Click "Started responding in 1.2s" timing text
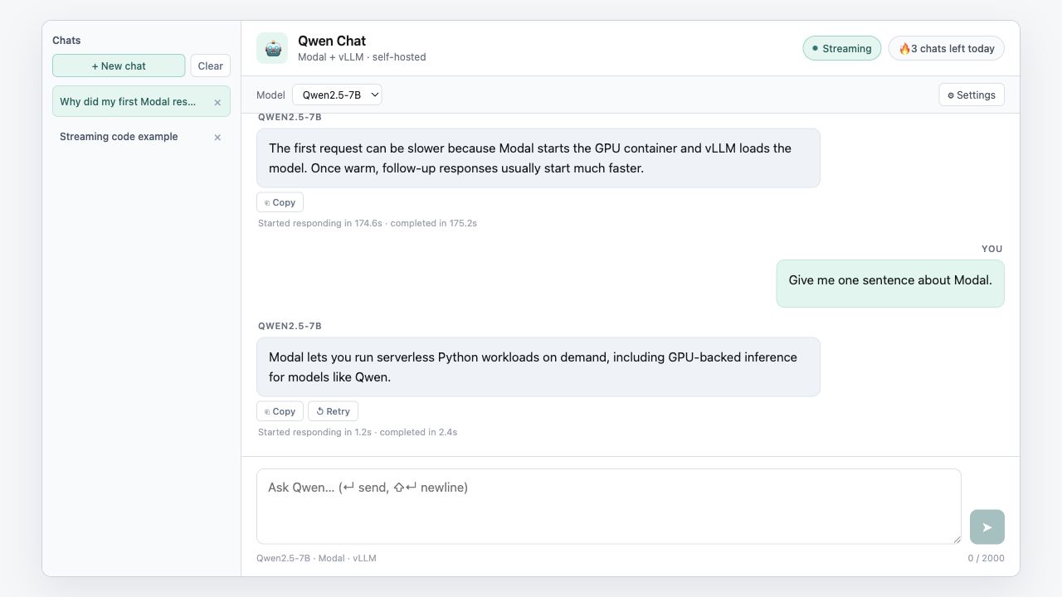 314,432
